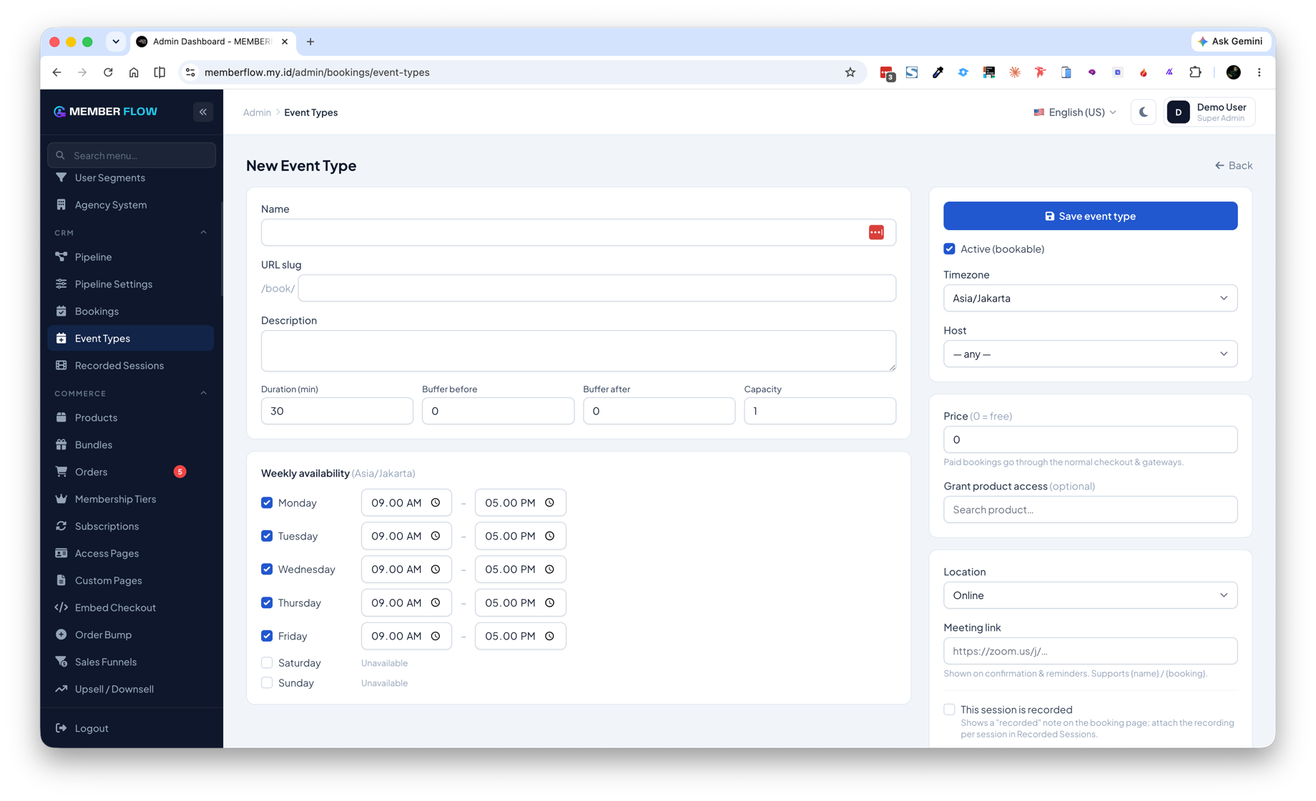1316x801 pixels.
Task: Click the Chrome profile avatar
Action: point(1233,72)
